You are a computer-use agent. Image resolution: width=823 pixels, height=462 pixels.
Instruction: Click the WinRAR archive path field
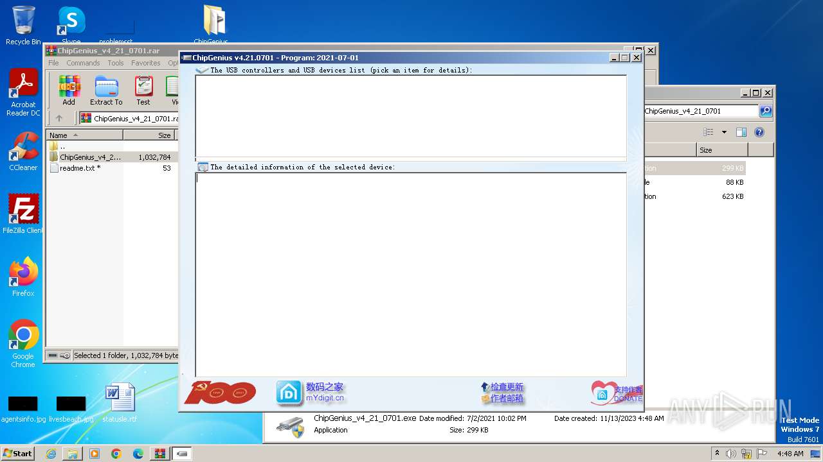129,118
